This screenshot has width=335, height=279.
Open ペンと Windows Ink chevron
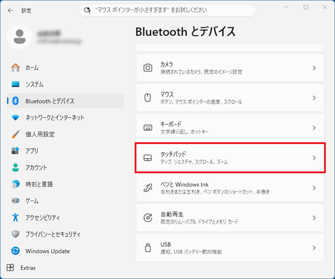point(314,188)
